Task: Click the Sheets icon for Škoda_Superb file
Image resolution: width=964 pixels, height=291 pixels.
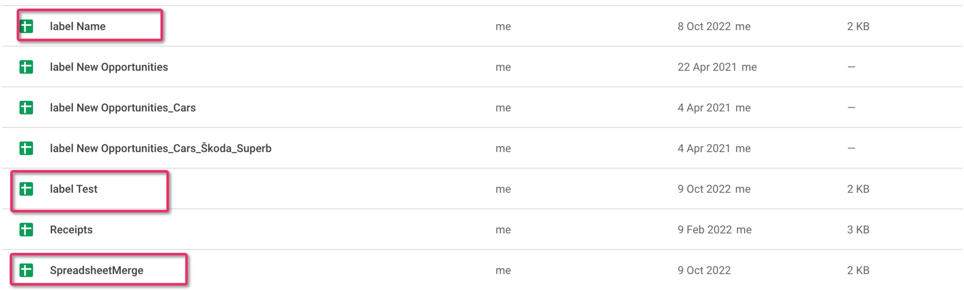Action: (x=26, y=148)
